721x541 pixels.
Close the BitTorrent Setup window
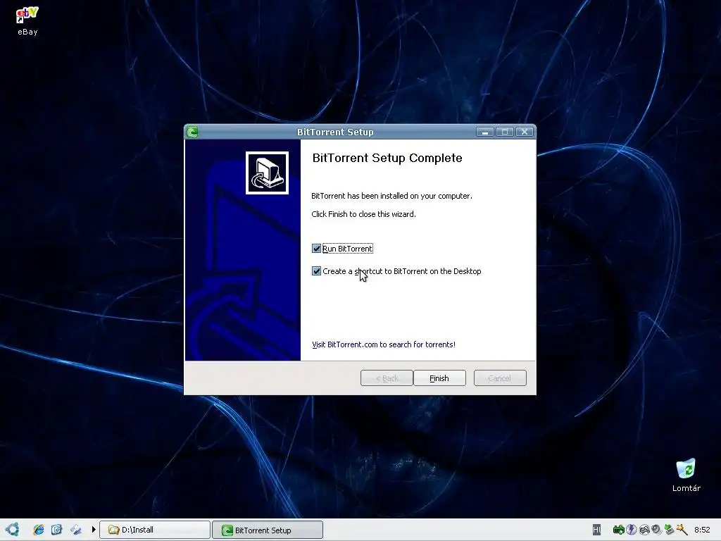[x=524, y=132]
